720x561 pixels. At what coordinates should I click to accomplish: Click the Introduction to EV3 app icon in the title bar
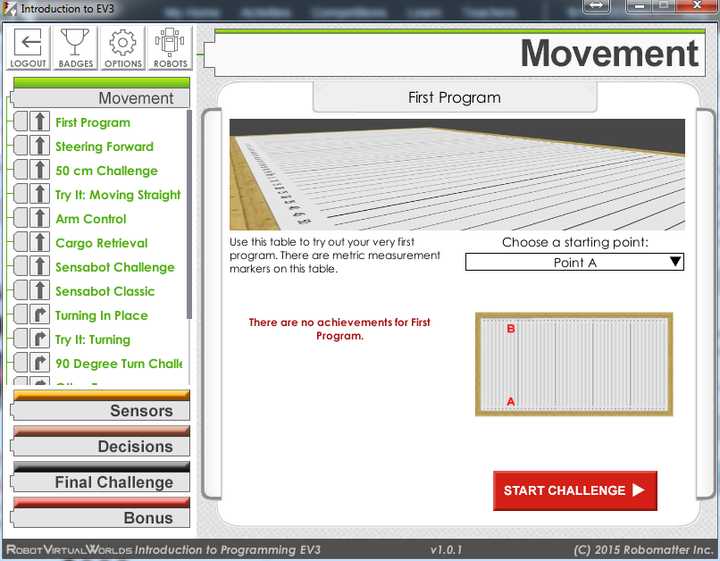(10, 9)
